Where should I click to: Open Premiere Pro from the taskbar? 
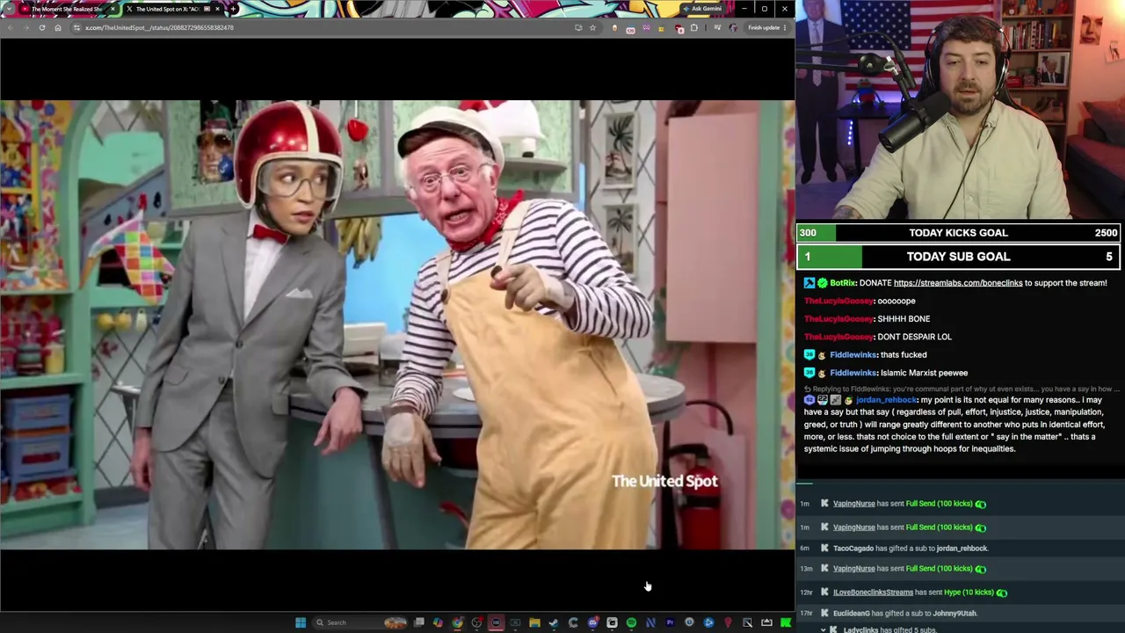pos(670,622)
